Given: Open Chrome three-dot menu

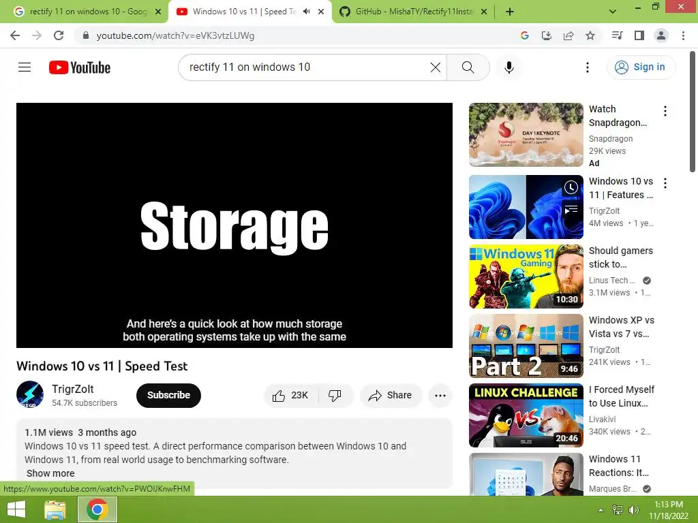Looking at the screenshot, I should tap(683, 35).
